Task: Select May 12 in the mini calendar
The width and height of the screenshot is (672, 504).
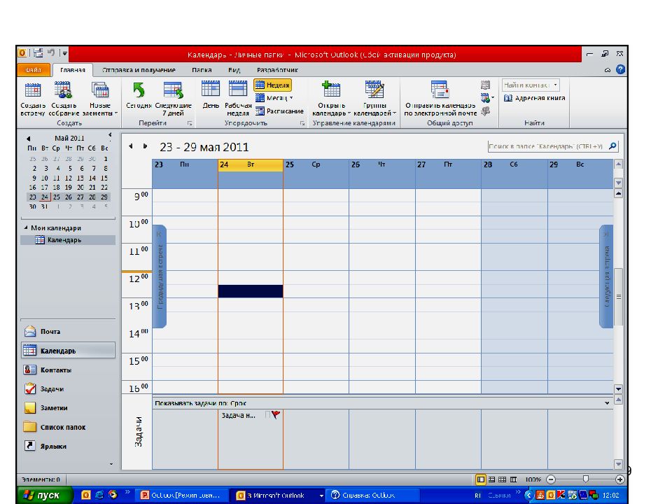Action: pyautogui.click(x=68, y=178)
